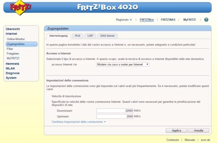217x143 pixels.
Task: Open Heimnetz in the sidebar
Action: (12, 64)
